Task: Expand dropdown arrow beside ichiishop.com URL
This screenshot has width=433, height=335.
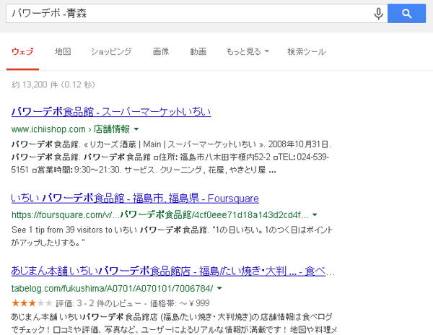Action: pos(136,129)
